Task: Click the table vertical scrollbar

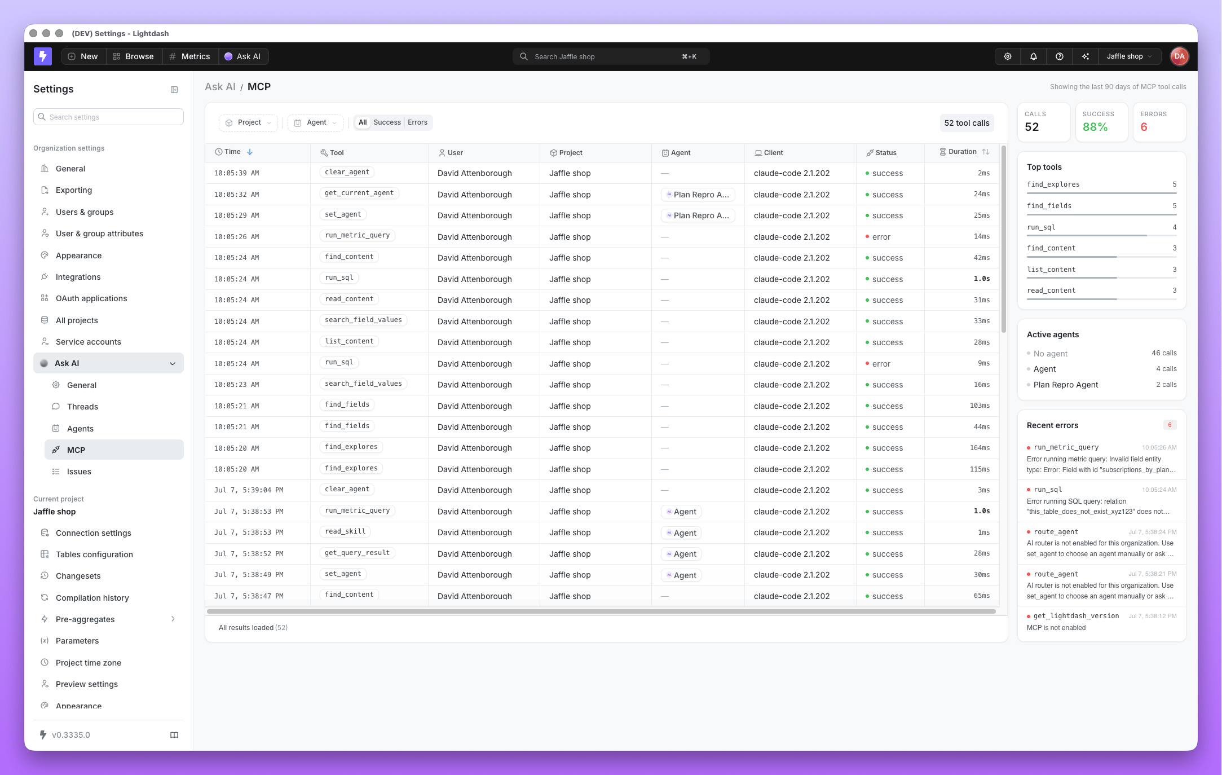Action: pos(1003,240)
